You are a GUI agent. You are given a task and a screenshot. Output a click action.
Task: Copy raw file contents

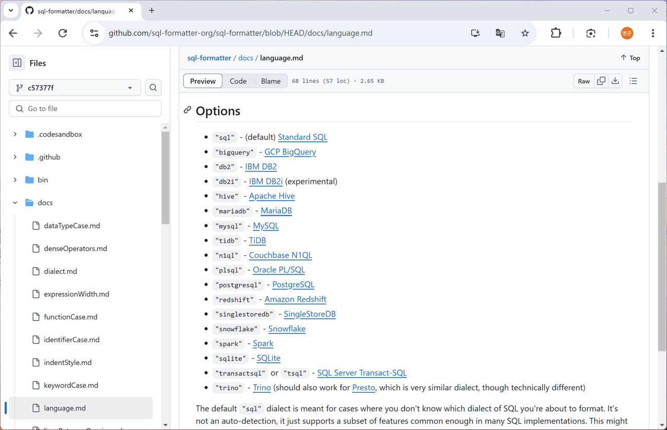pyautogui.click(x=601, y=81)
